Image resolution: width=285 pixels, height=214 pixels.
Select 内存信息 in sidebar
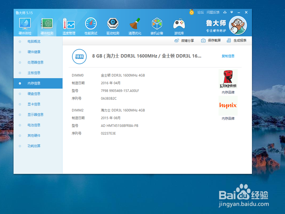pyautogui.click(x=38, y=83)
